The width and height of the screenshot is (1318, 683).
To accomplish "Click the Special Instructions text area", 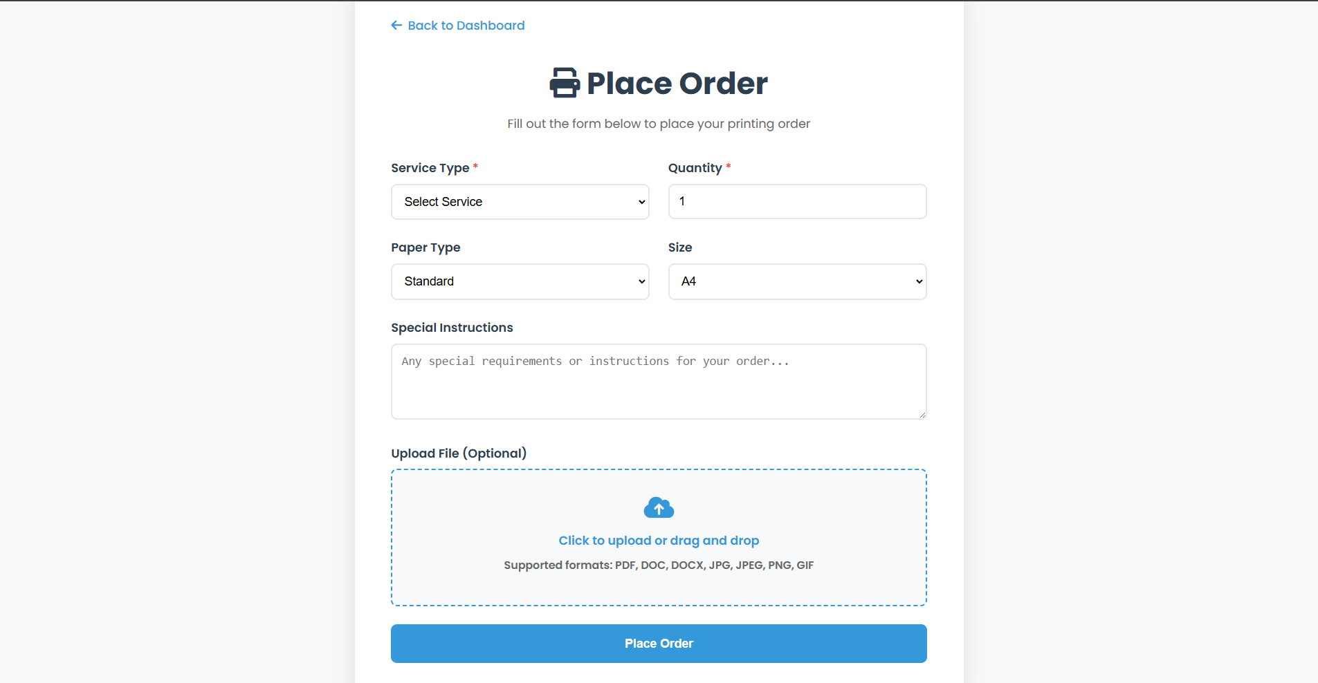I will (x=658, y=382).
